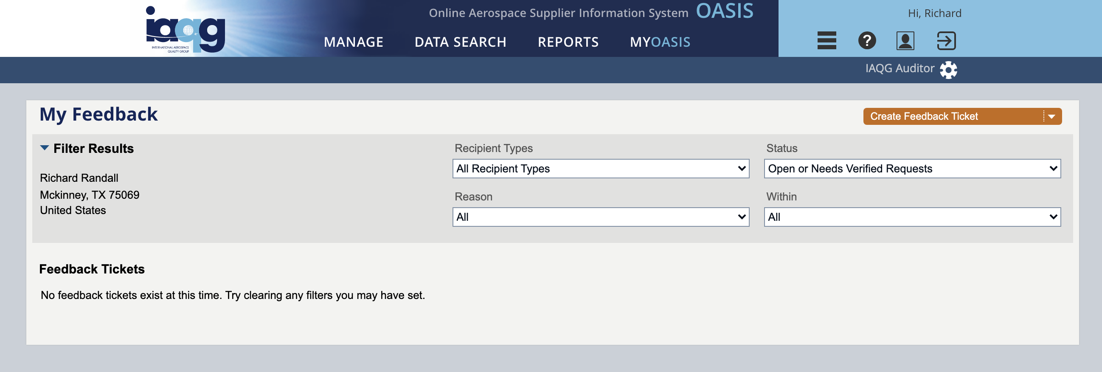Click the IAQG Auditor role label
The image size is (1102, 372).
click(900, 68)
